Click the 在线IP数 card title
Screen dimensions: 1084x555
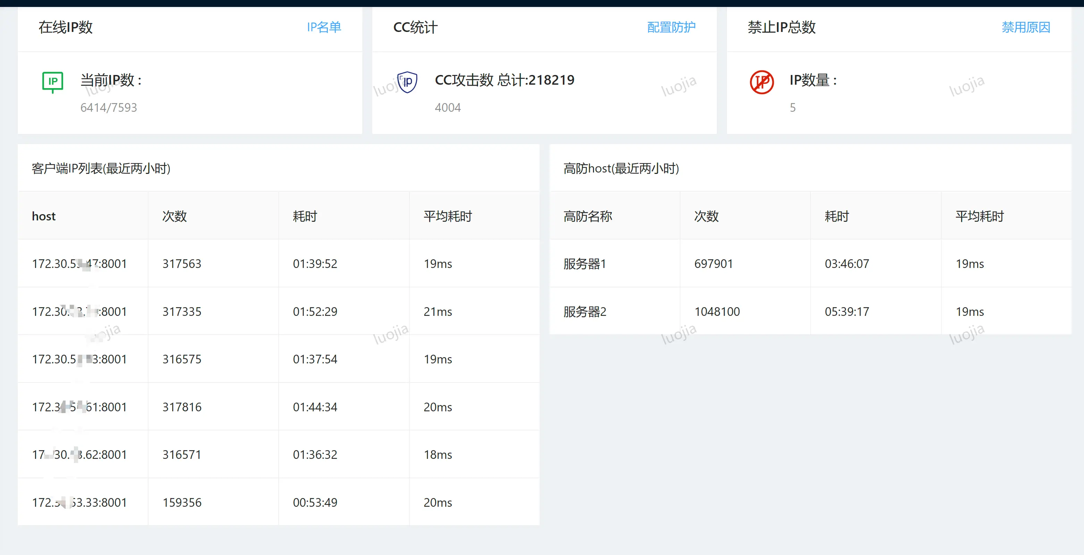pyautogui.click(x=66, y=27)
